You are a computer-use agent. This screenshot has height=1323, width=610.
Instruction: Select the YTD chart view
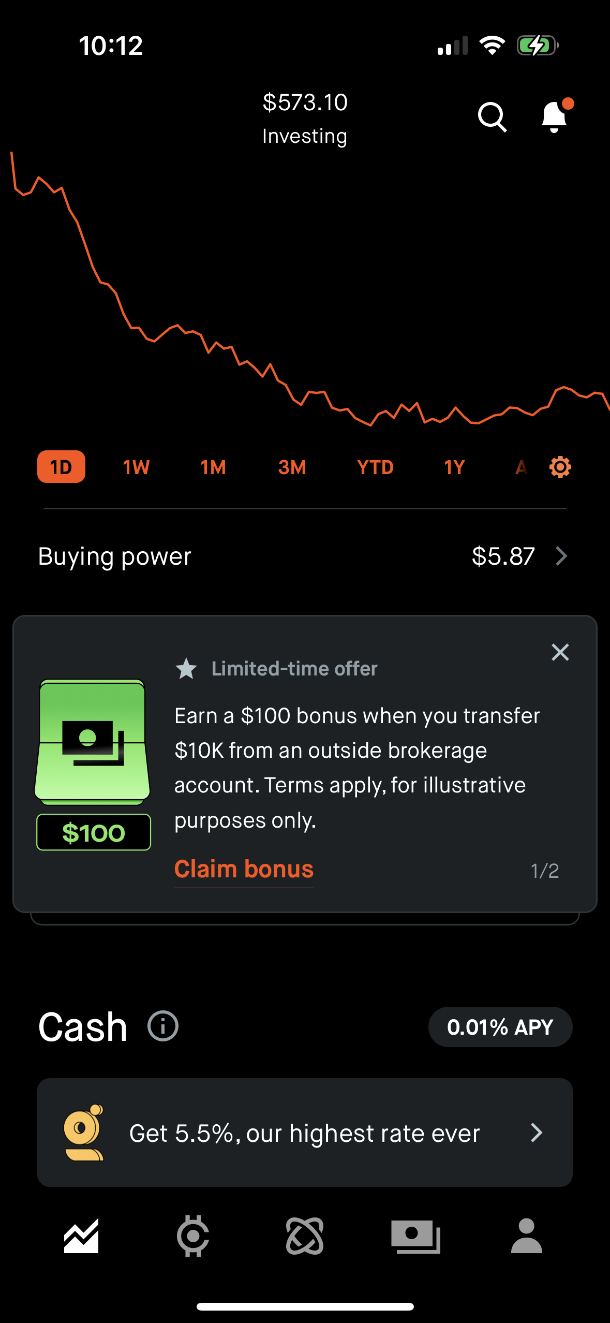tap(375, 466)
